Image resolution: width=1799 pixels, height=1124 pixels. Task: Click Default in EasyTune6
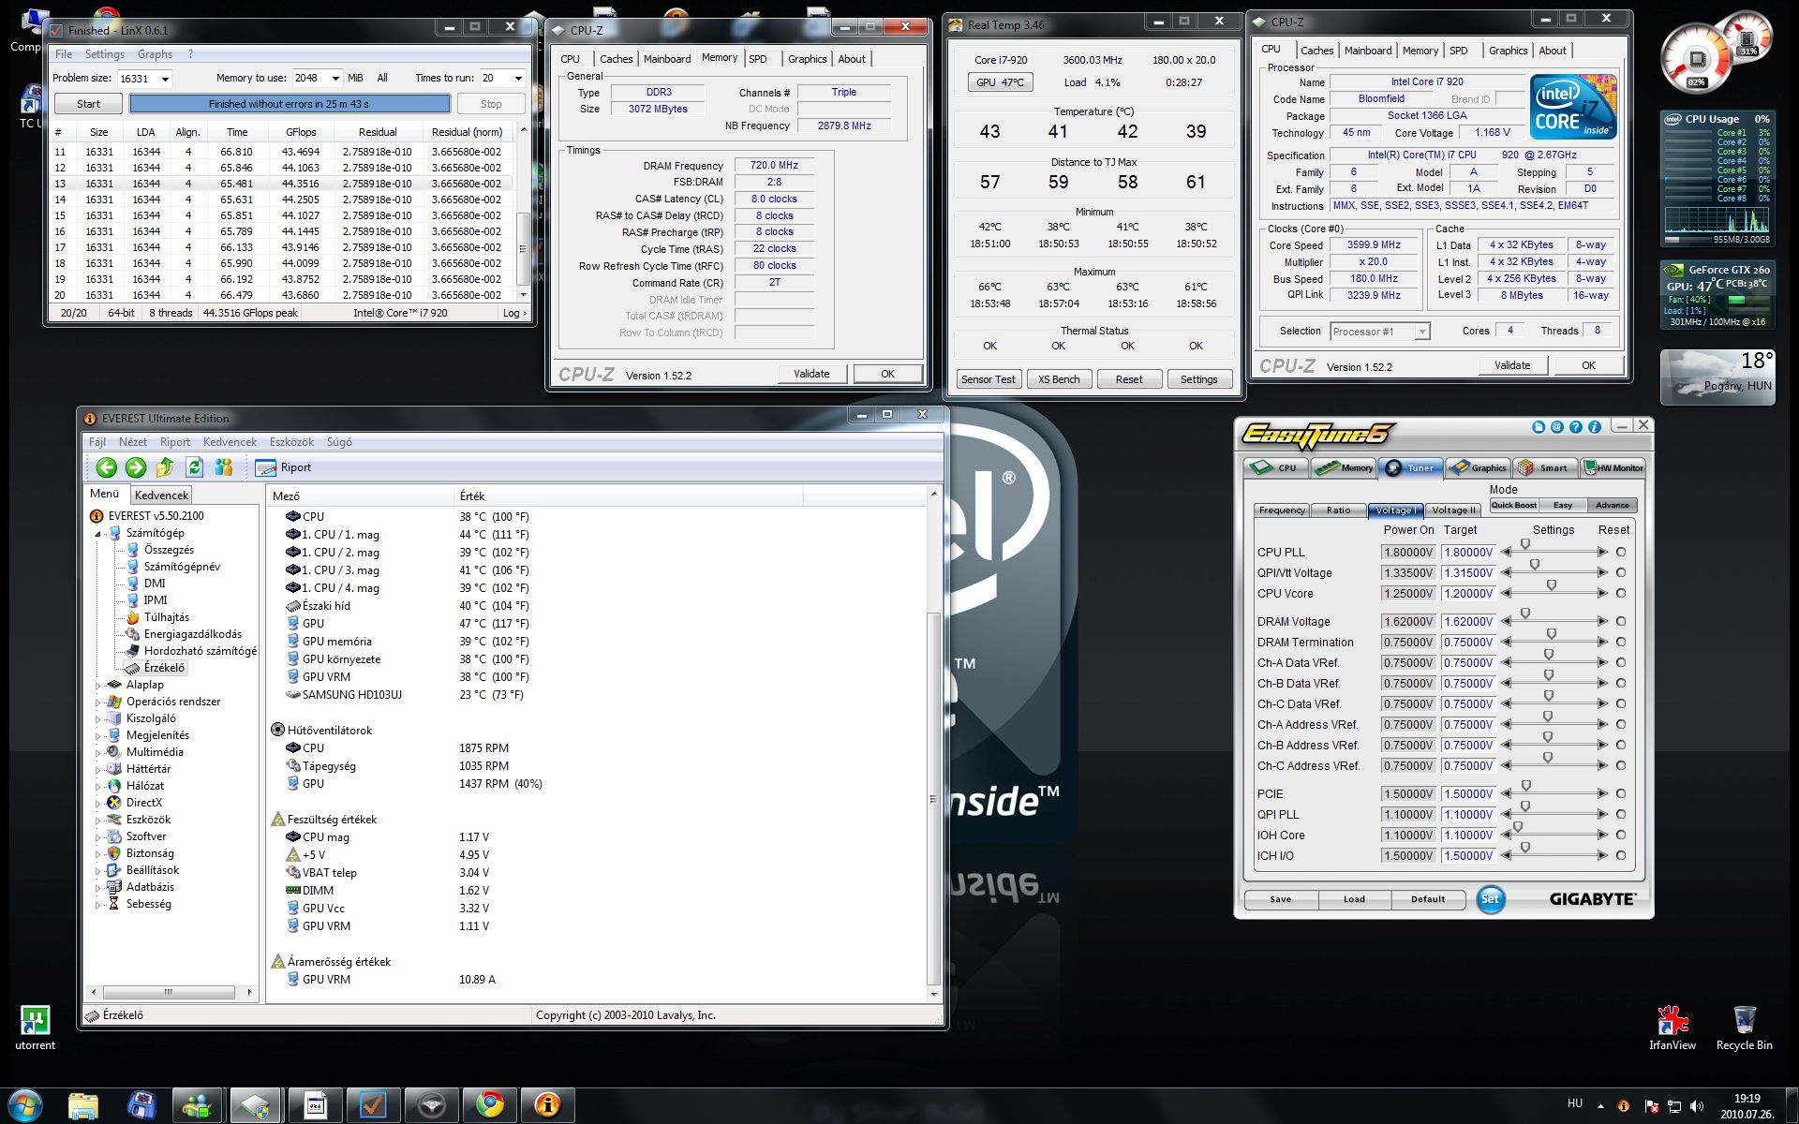pos(1428,899)
